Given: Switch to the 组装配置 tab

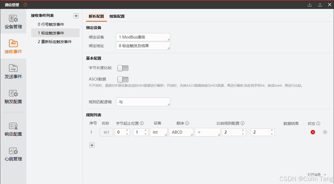Looking at the screenshot, I should pyautogui.click(x=117, y=16).
